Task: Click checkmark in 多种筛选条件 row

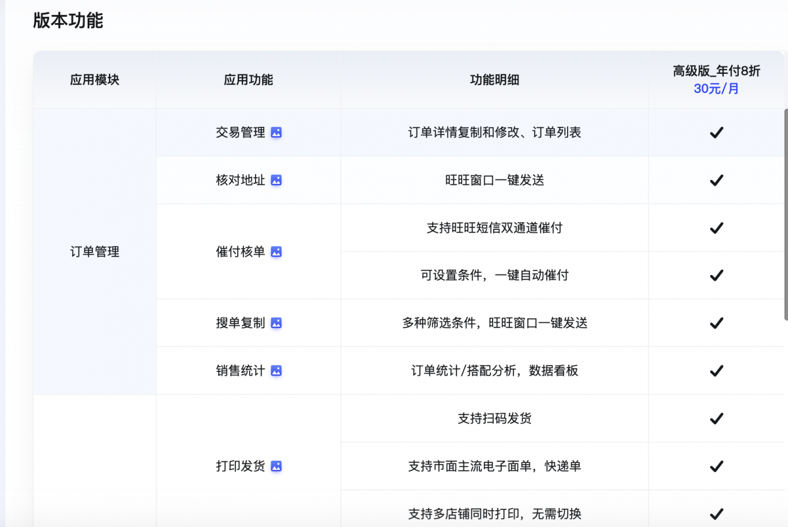Action: 716,323
